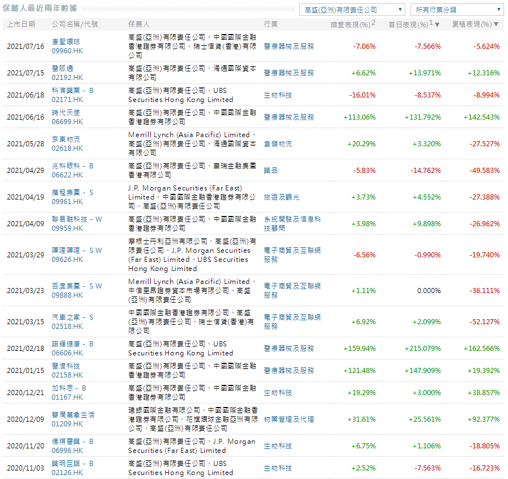Select 華潤萬象生活 cumulative value +92.377%
508x479 pixels.
click(484, 419)
